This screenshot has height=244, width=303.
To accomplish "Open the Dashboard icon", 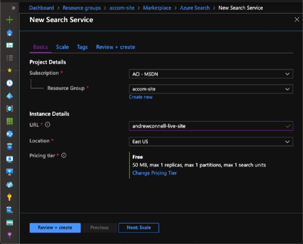I will (9, 45).
